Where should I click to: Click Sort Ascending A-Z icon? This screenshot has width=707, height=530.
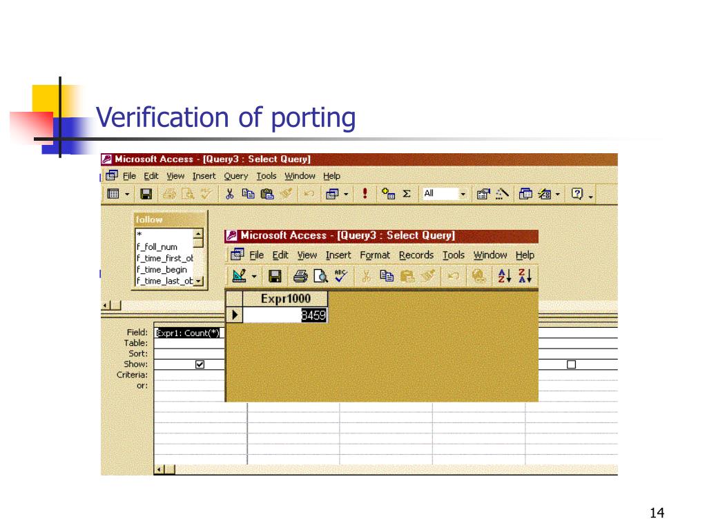point(504,276)
